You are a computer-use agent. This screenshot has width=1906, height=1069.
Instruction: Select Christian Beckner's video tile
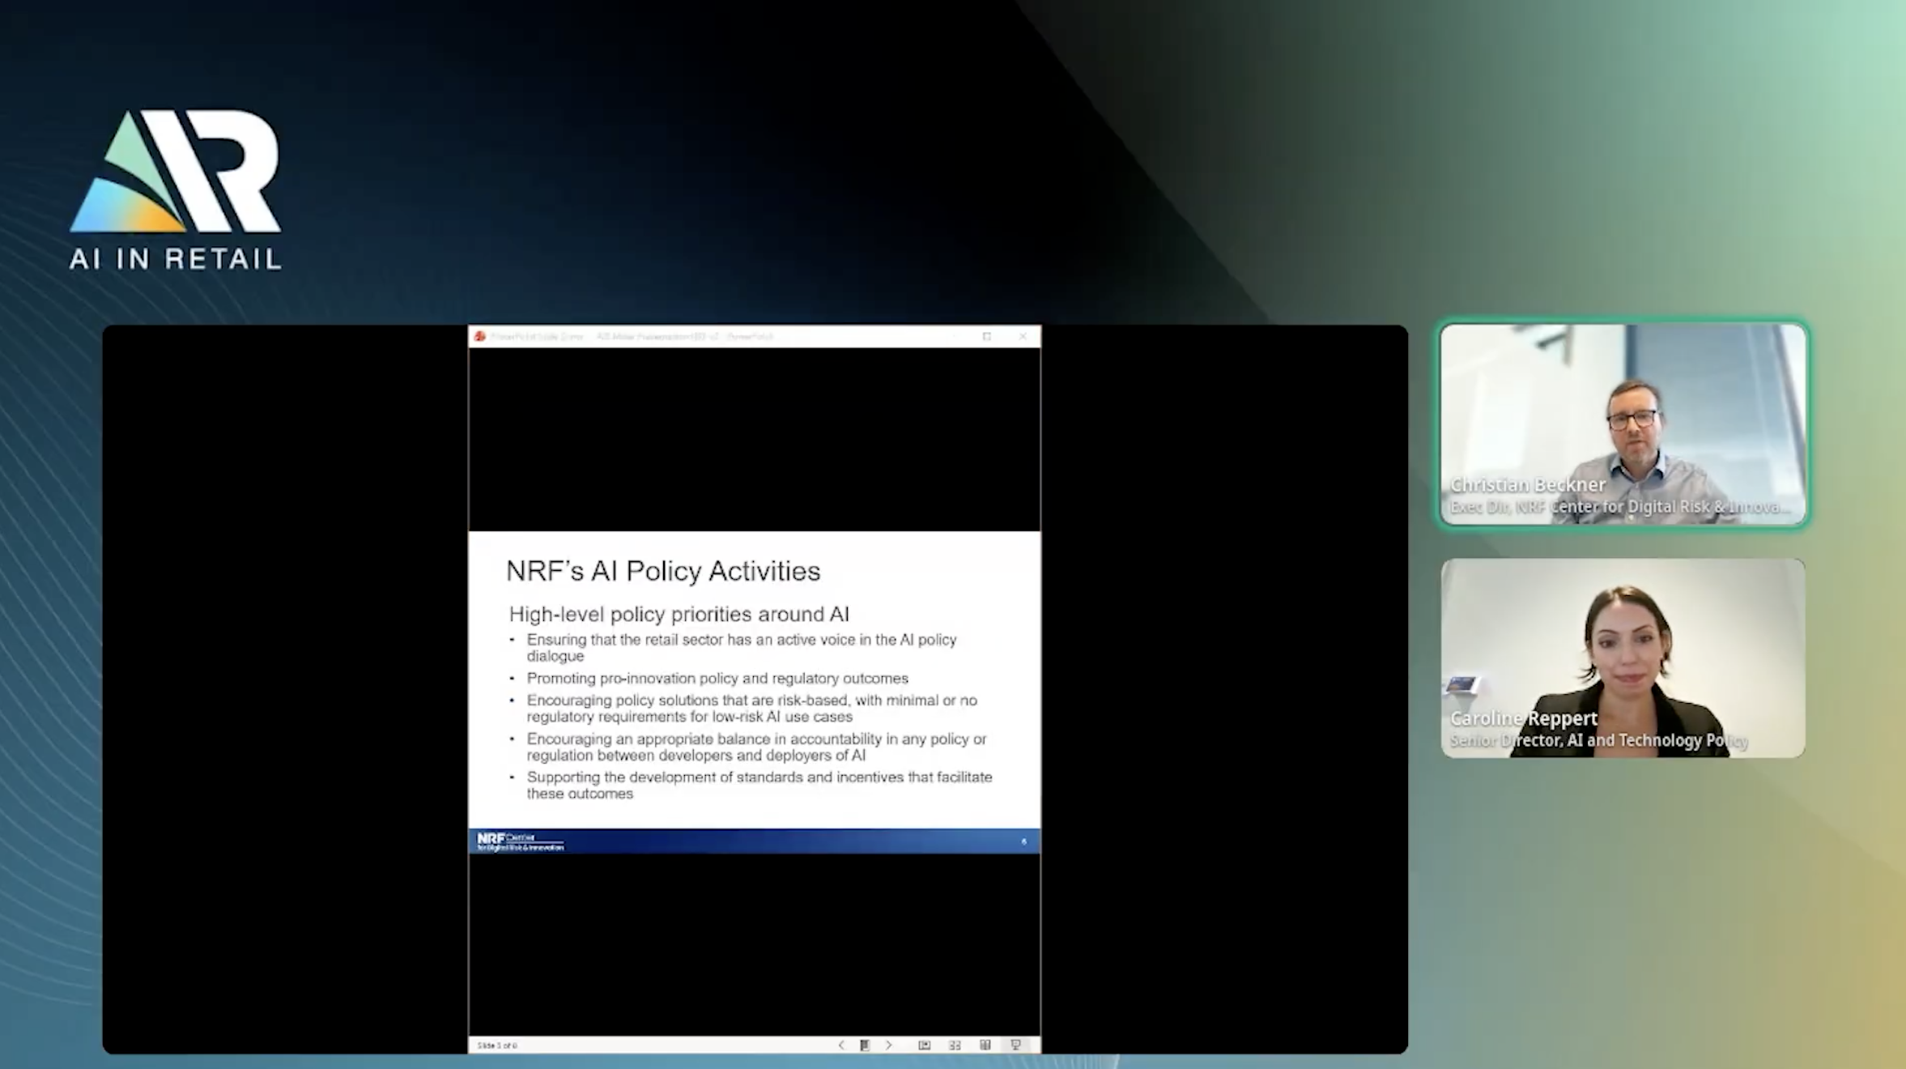[x=1623, y=424]
